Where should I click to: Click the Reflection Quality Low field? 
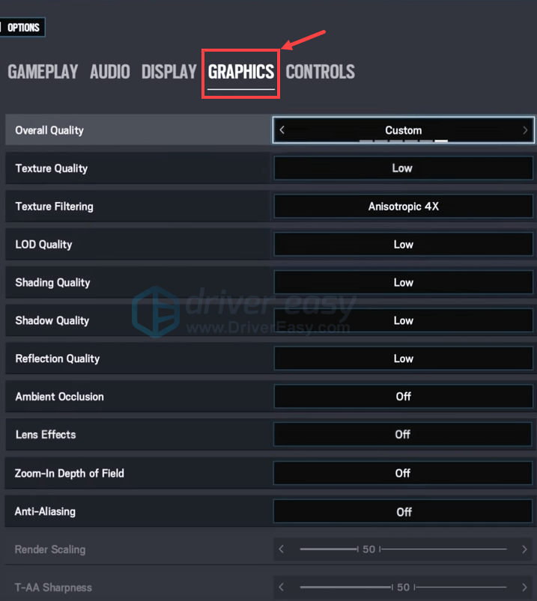click(x=404, y=359)
